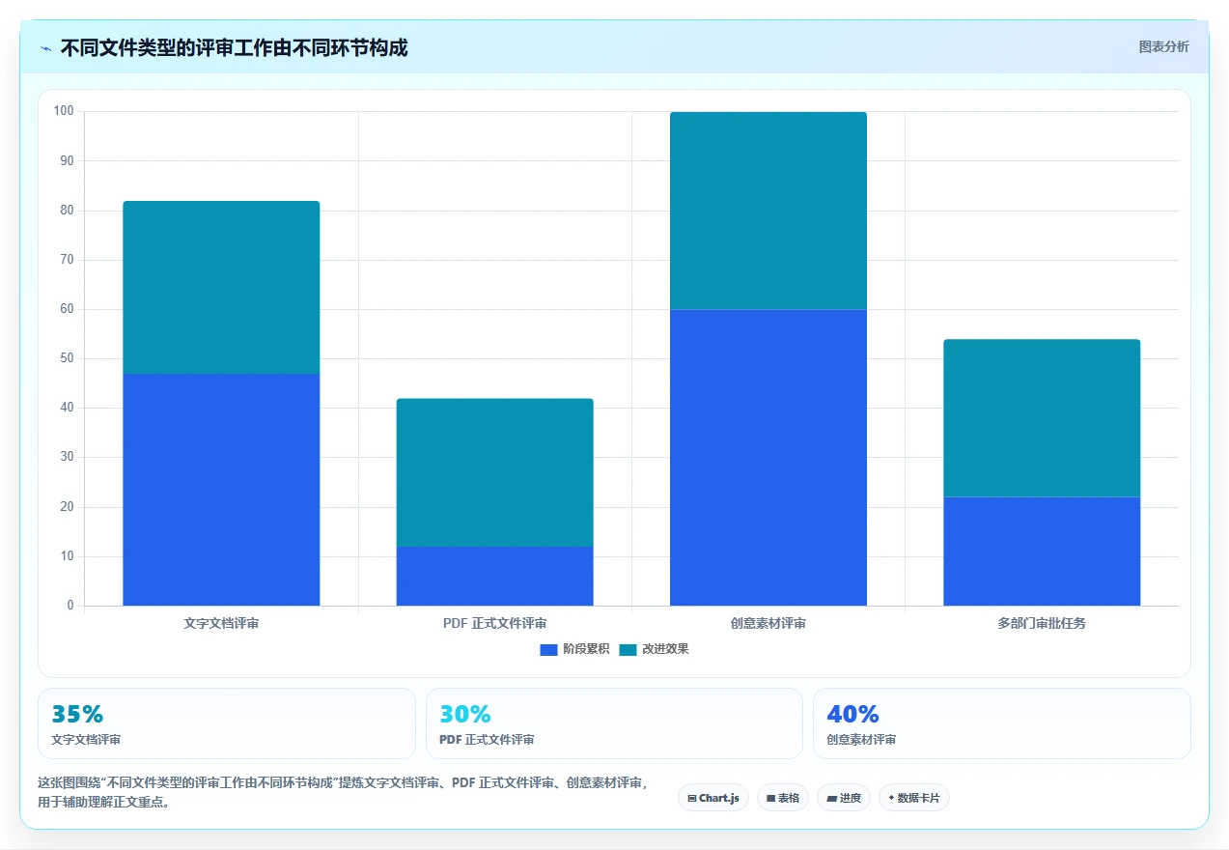
Task: Click the x-axis label 文字文档评审
Action: pyautogui.click(x=221, y=623)
